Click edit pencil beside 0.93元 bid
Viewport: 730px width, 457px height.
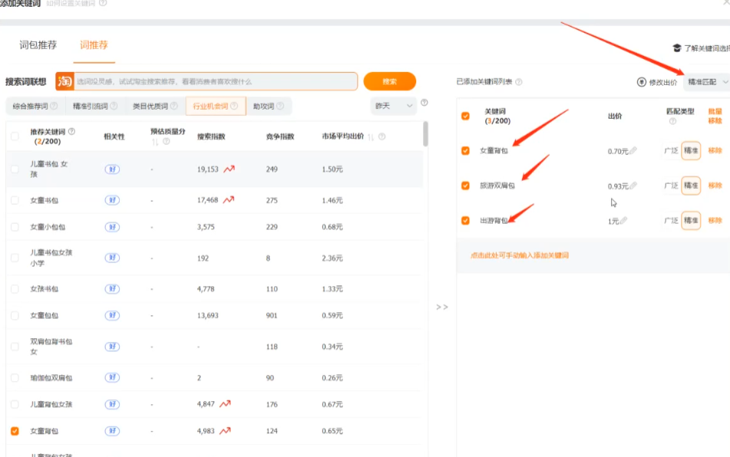[633, 186]
